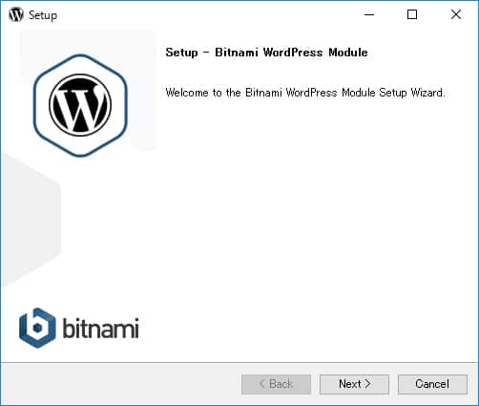Click the gray footer area left of Back
The height and width of the screenshot is (406, 479).
121,384
